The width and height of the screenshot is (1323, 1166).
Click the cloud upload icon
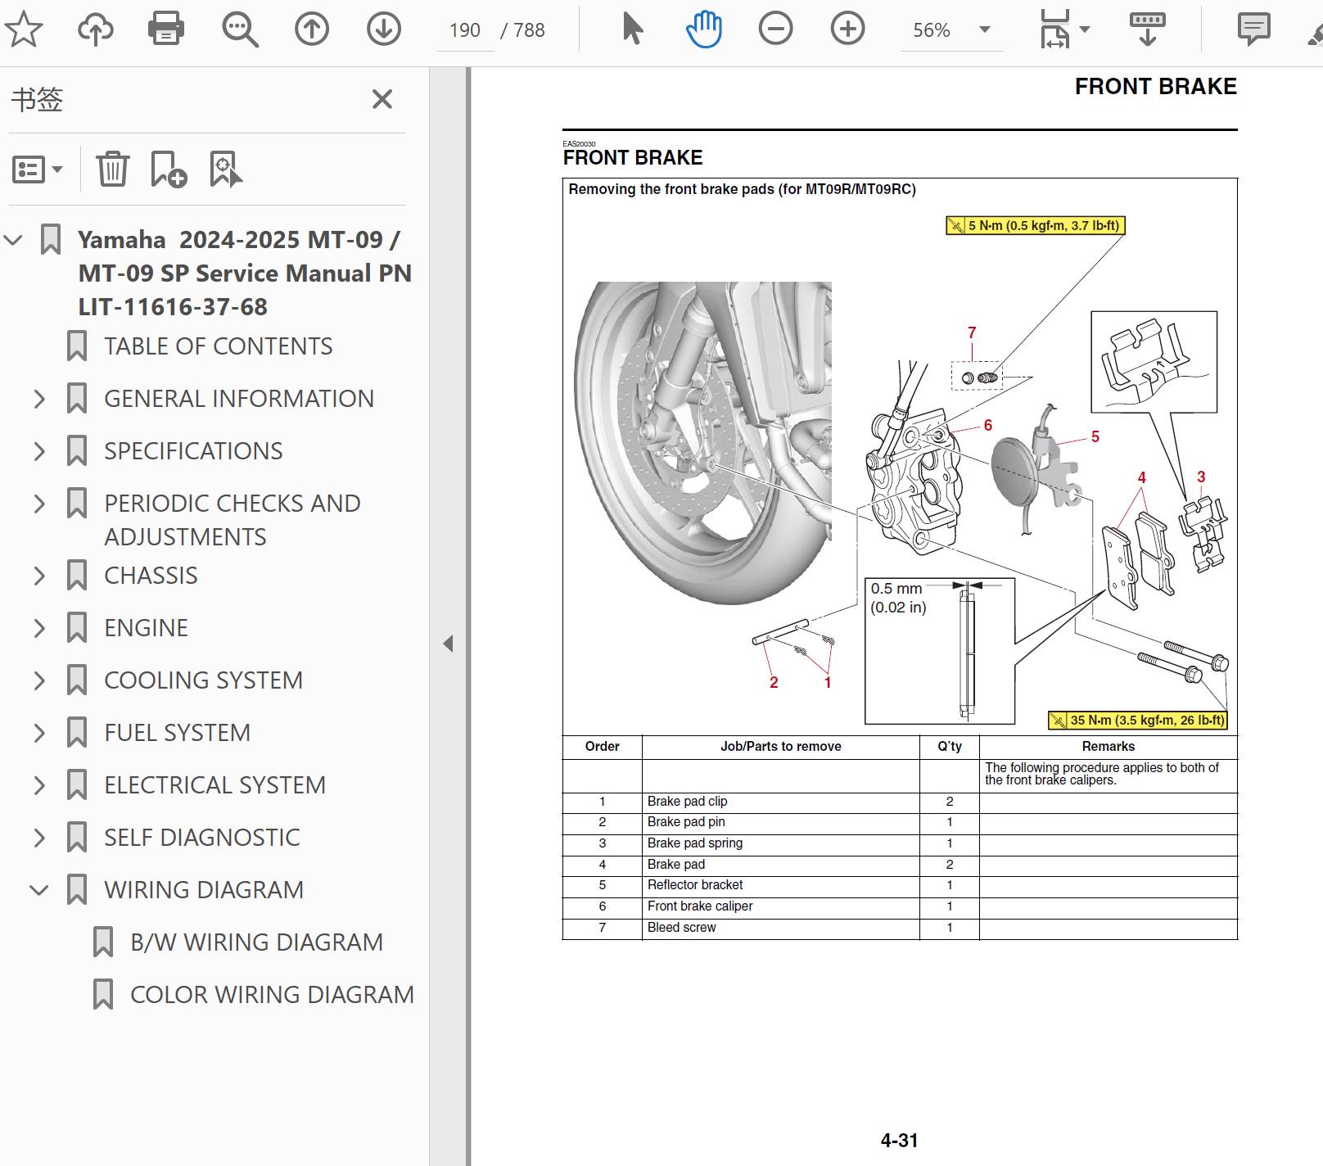[96, 29]
